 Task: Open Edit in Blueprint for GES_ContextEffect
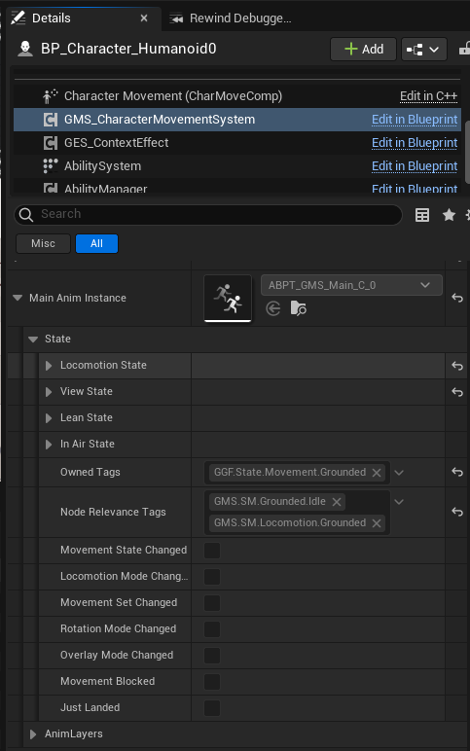(x=415, y=143)
